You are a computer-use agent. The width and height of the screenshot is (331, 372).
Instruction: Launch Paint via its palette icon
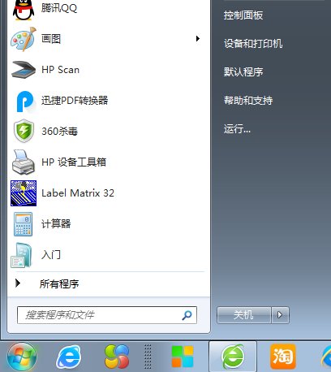[24, 39]
